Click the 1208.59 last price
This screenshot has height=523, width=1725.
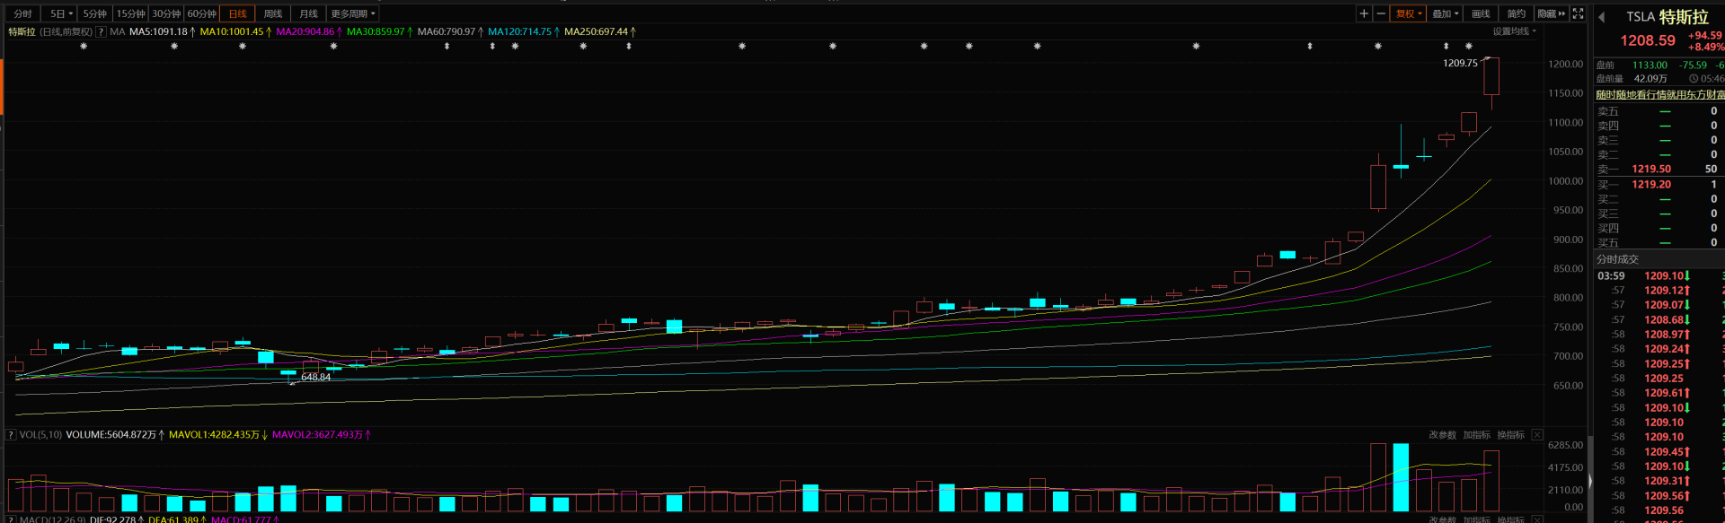[1648, 40]
